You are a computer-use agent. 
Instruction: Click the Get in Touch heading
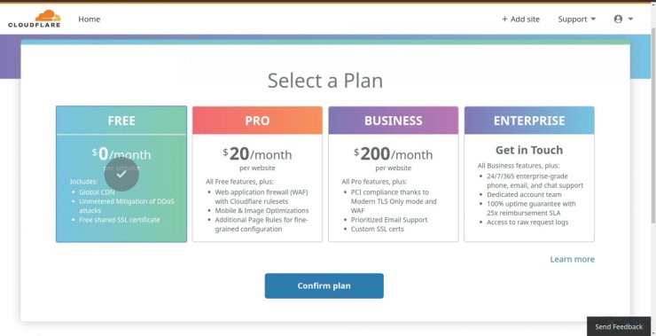tap(529, 150)
